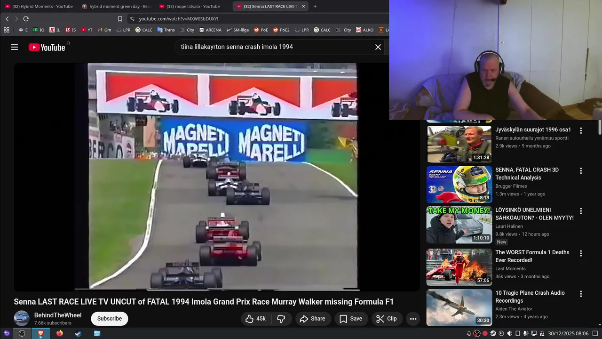
Task: Open Steam from the taskbar
Action: (x=78, y=333)
